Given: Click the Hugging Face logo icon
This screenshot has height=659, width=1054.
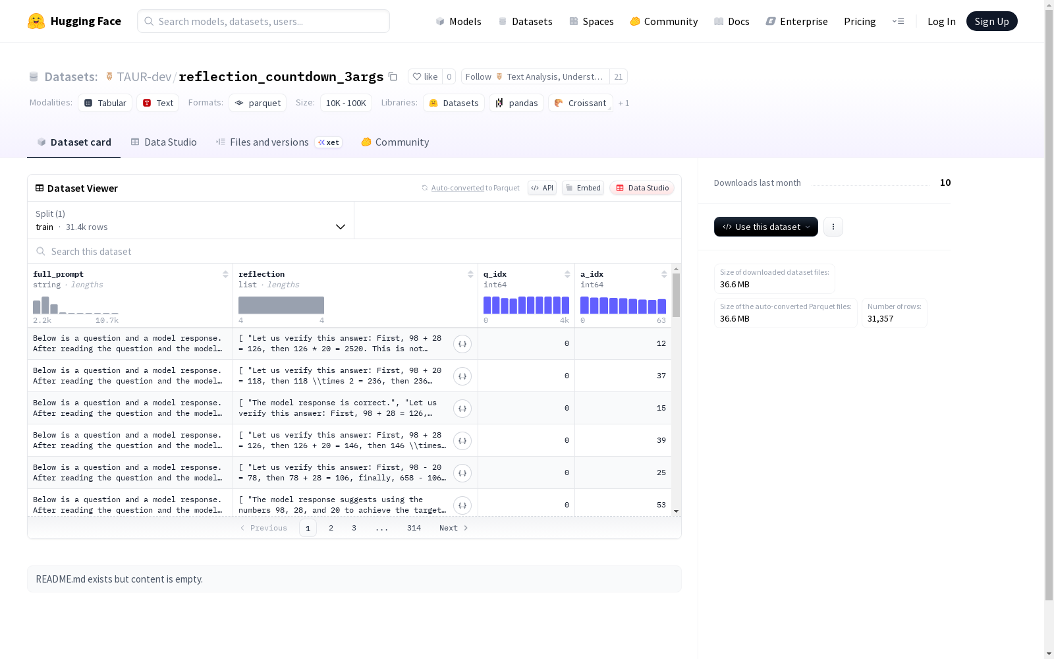Looking at the screenshot, I should (x=36, y=21).
